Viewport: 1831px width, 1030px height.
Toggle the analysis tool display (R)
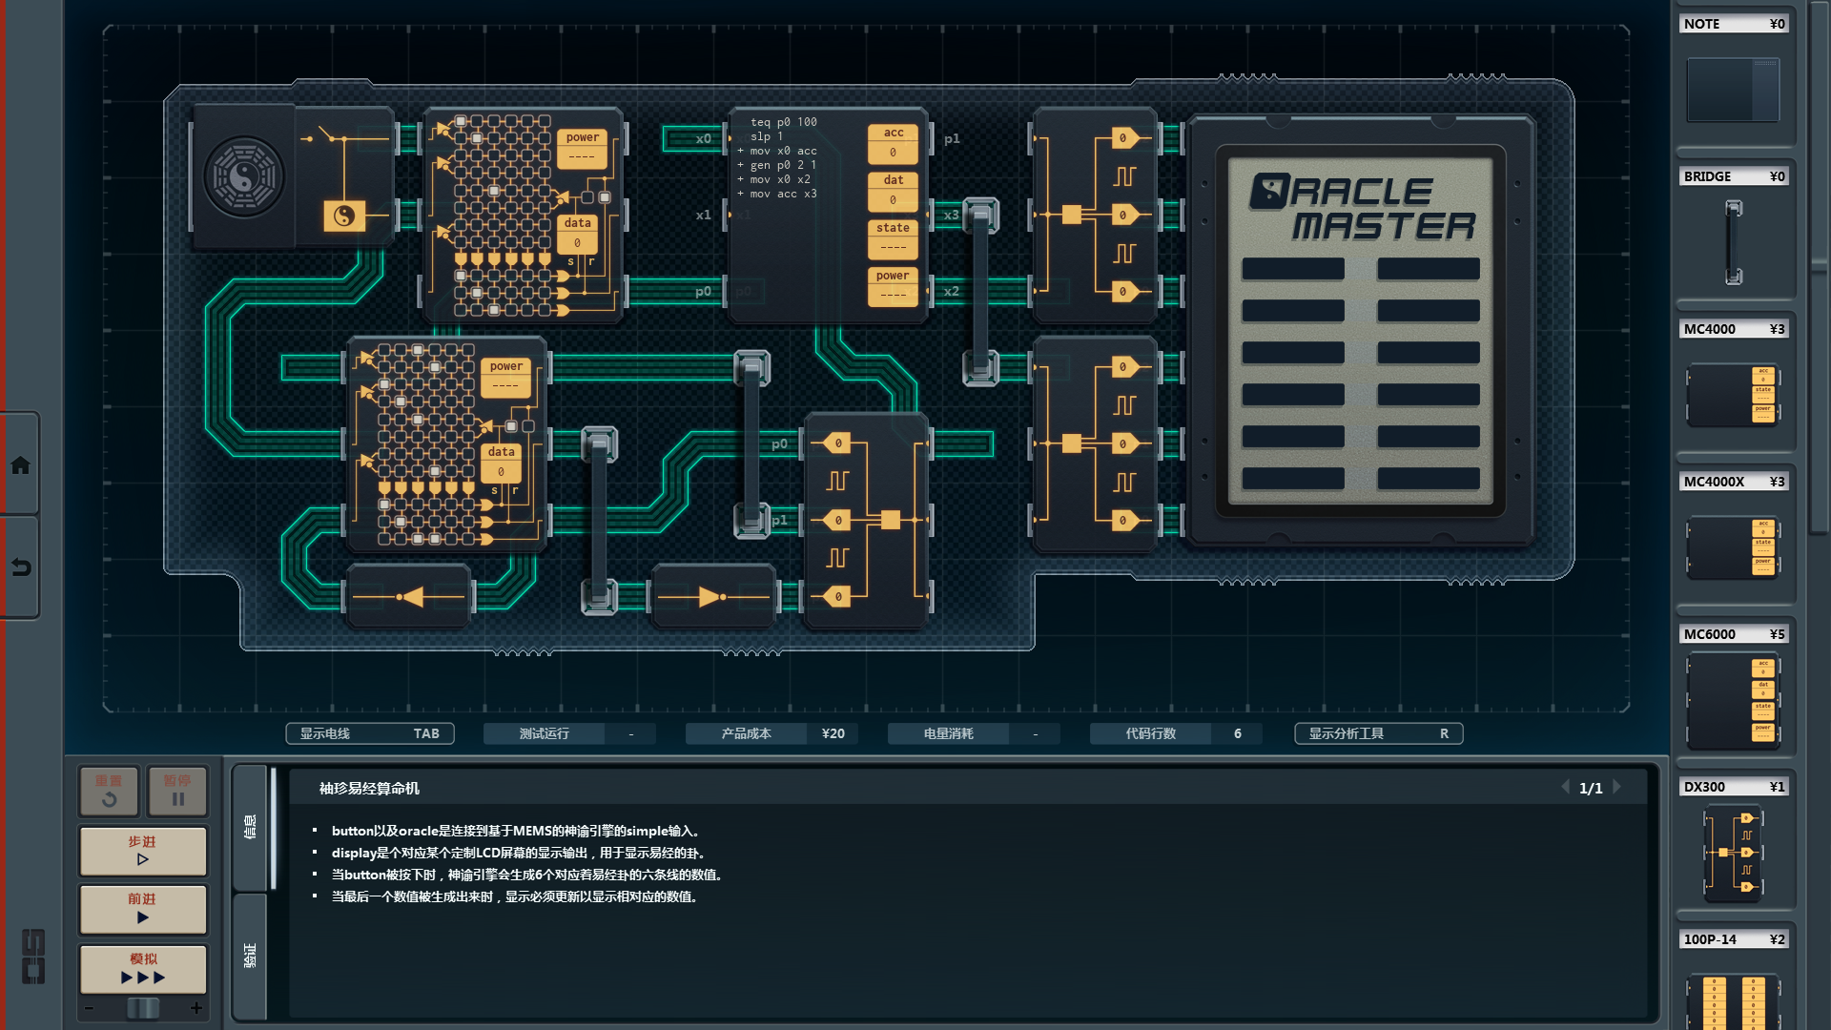tap(1378, 733)
